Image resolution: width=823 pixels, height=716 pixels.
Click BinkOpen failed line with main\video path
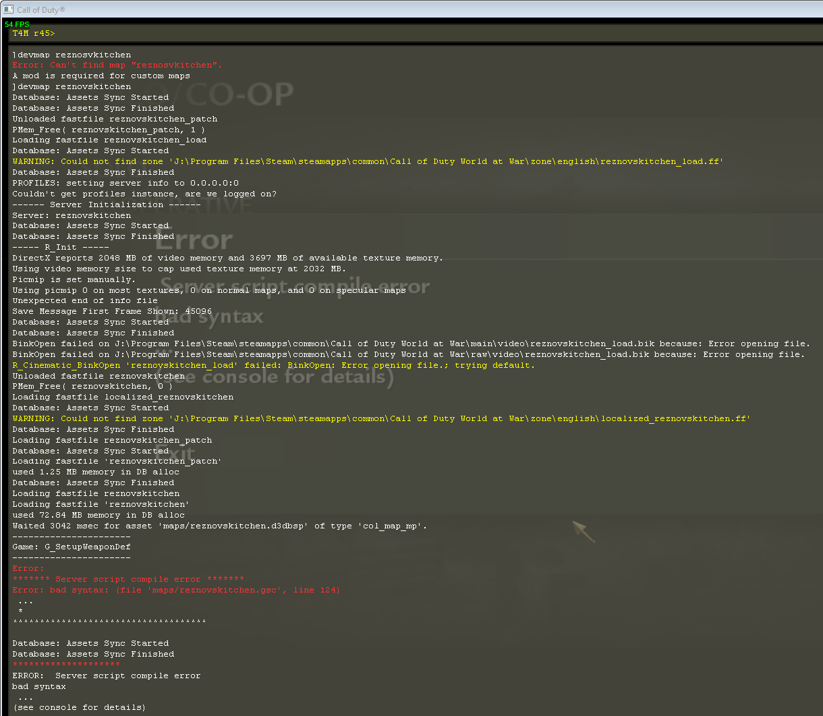[x=412, y=343]
